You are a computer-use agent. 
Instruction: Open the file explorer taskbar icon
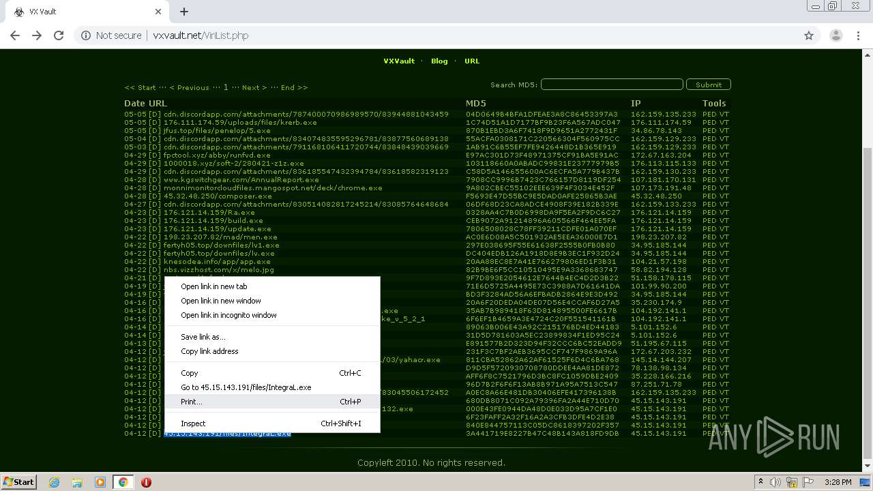pyautogui.click(x=77, y=482)
